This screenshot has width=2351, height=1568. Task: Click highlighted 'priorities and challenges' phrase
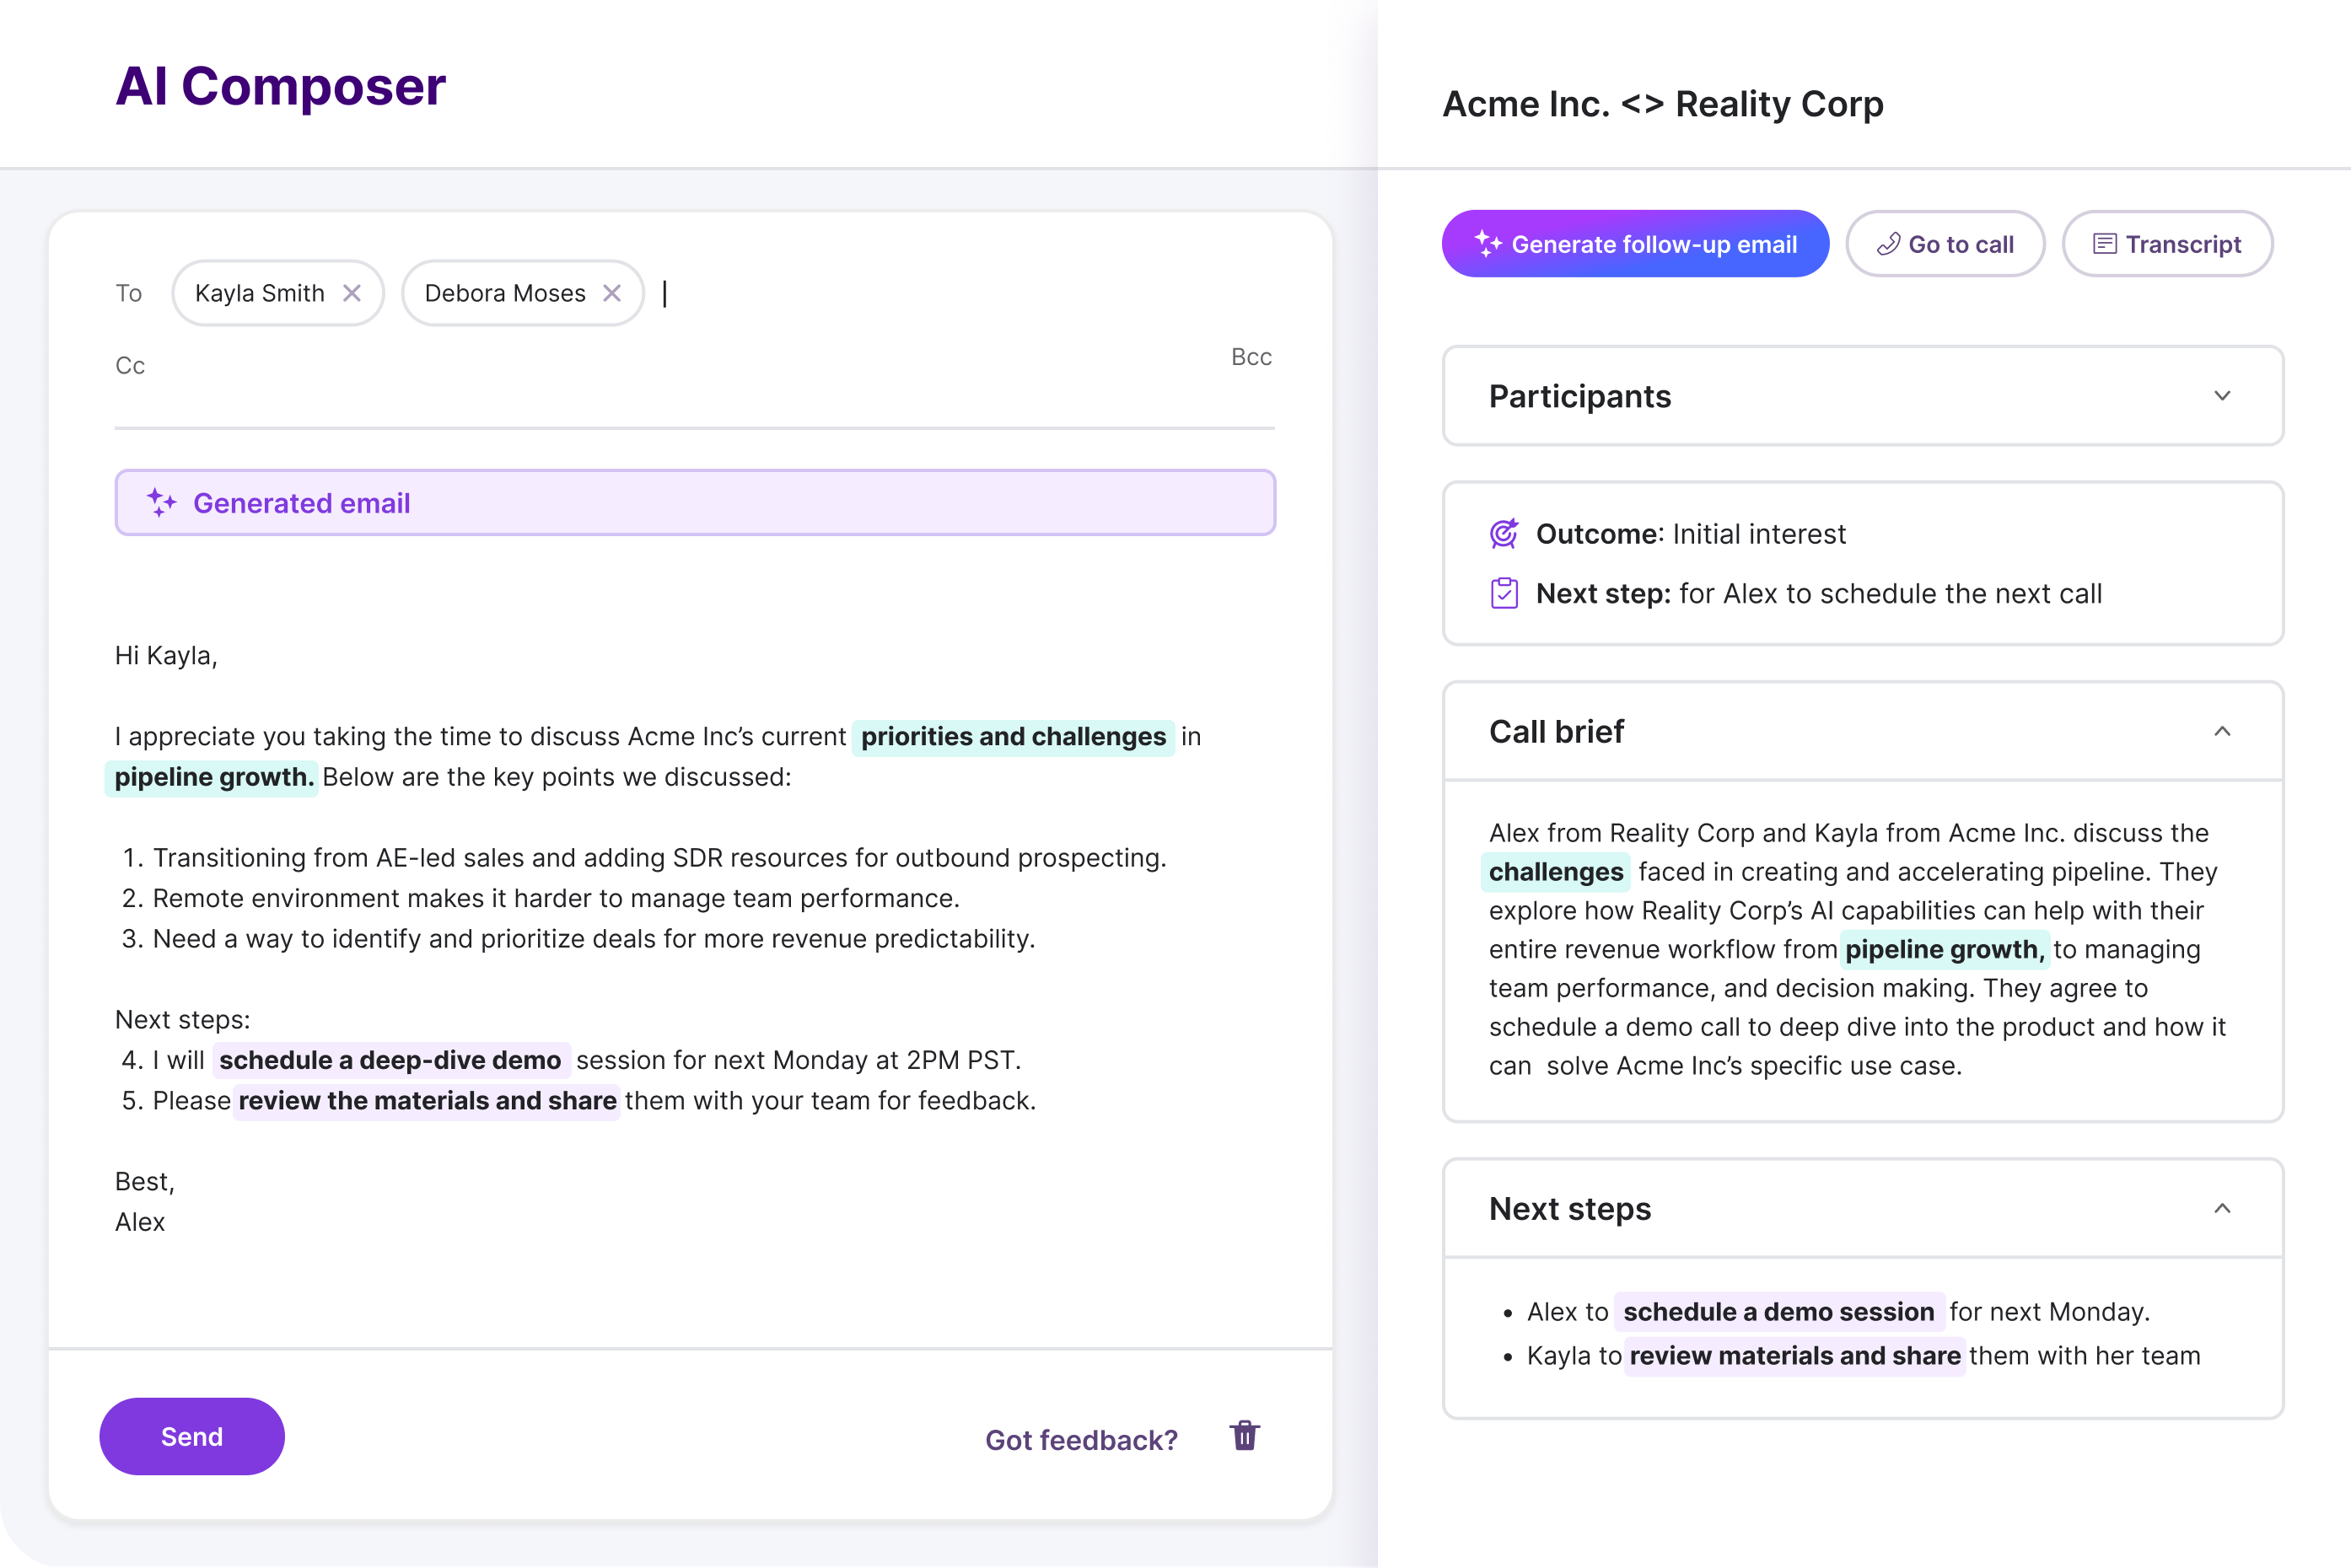[x=1013, y=737]
